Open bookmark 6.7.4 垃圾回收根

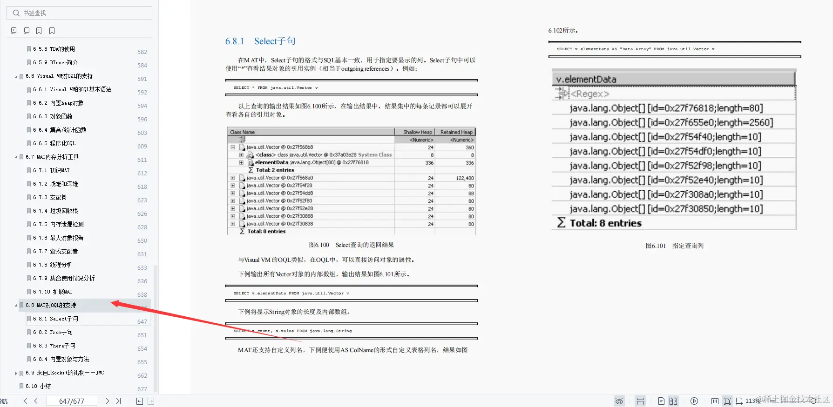(55, 211)
